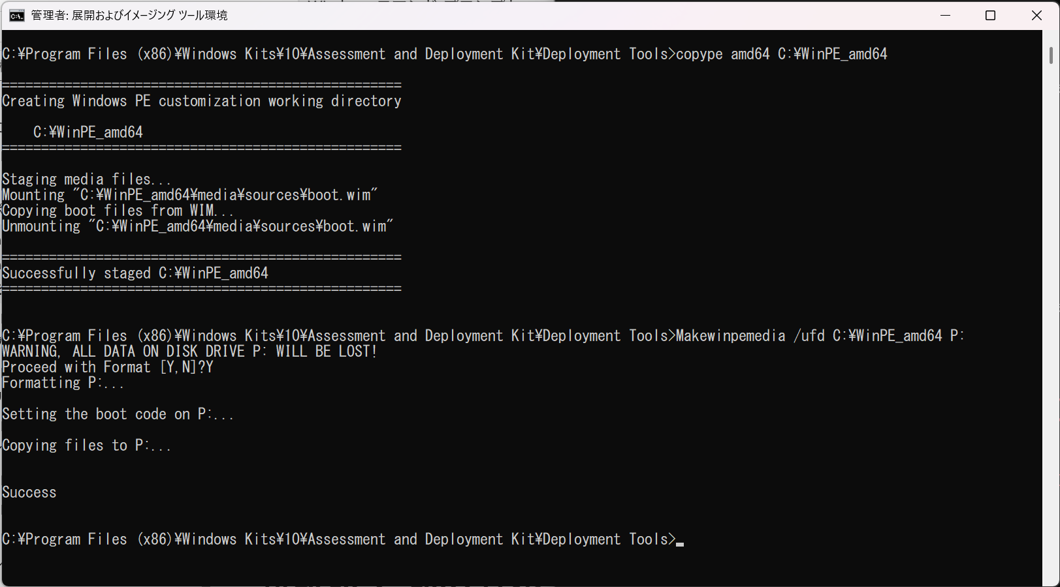This screenshot has width=1060, height=587.
Task: Click the copype amd64 command text
Action: 781,54
